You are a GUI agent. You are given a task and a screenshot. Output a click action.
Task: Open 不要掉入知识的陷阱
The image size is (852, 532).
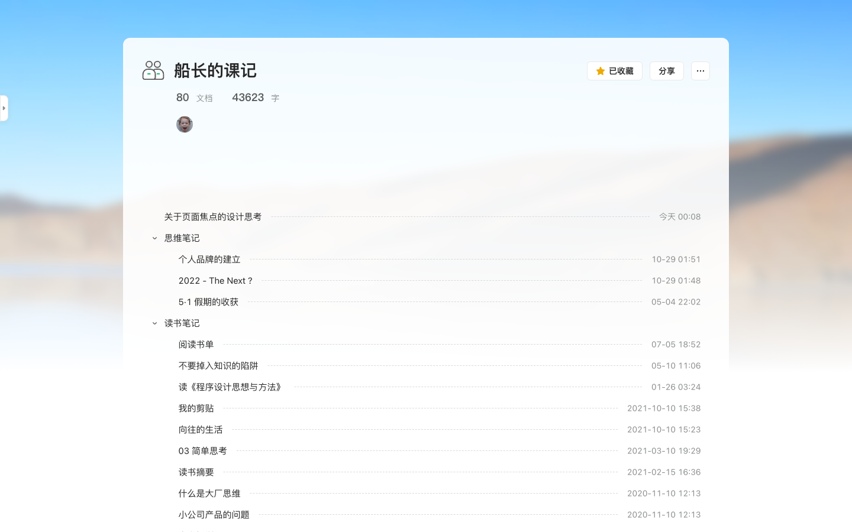(218, 365)
